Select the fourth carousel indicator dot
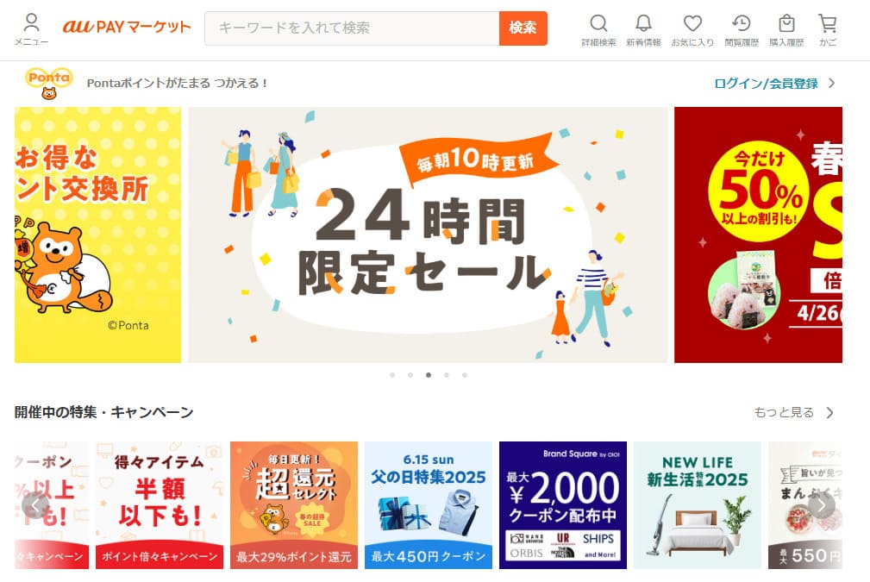The image size is (870, 582). (447, 375)
